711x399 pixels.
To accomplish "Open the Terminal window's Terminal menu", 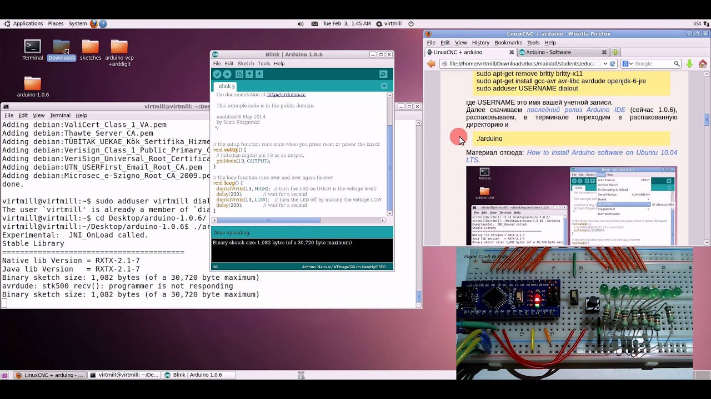I will 60,115.
